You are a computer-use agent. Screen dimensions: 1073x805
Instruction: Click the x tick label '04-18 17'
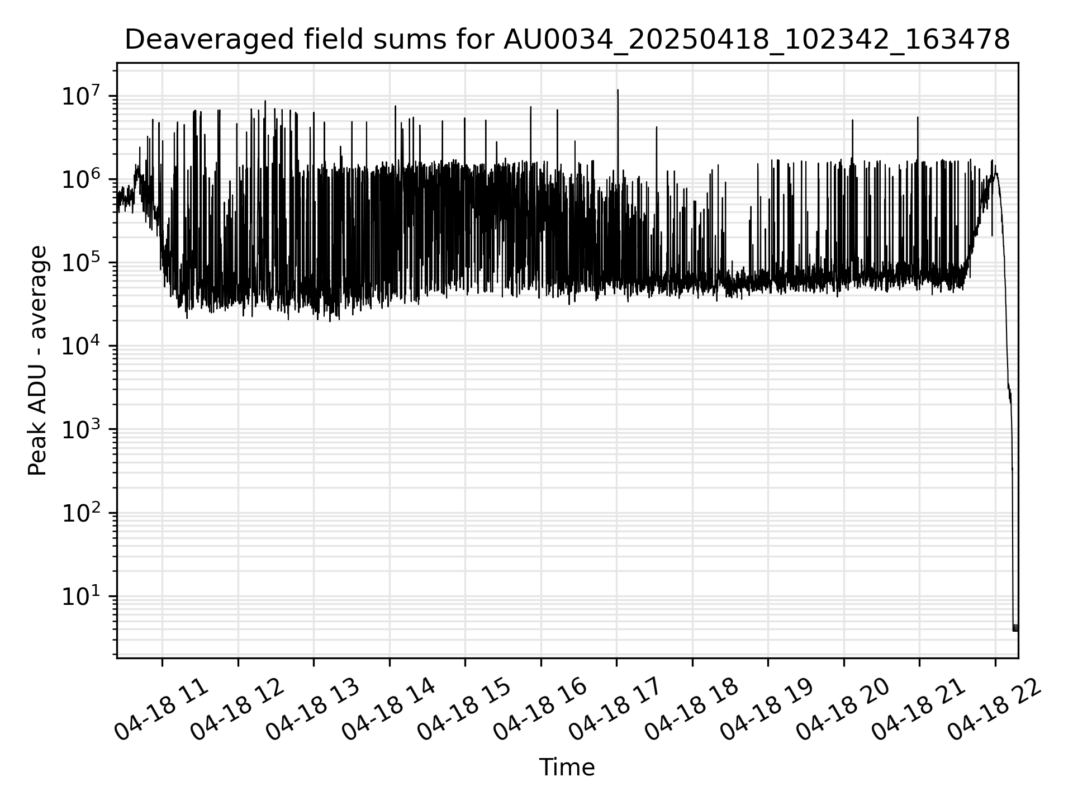[x=615, y=709]
